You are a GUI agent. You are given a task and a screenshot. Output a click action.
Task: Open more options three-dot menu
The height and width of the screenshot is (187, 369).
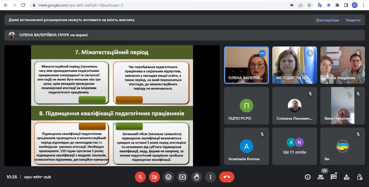(x=210, y=177)
